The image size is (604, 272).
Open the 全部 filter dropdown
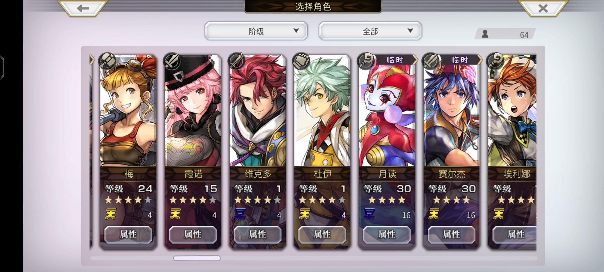(370, 31)
